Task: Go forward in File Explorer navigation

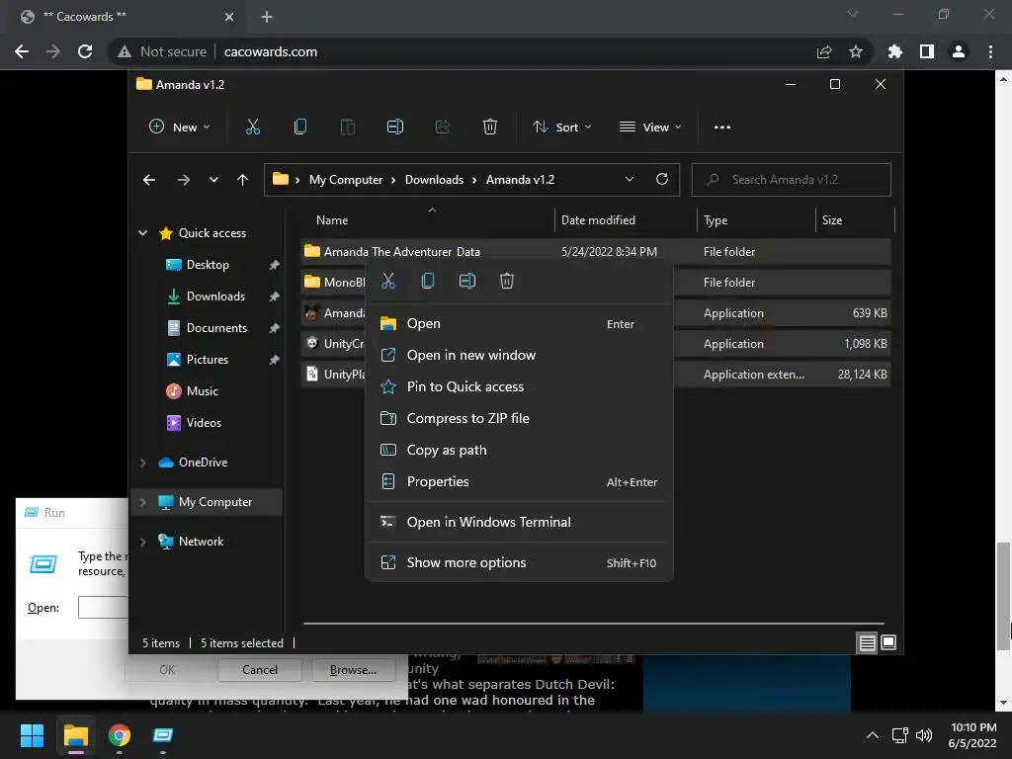Action: click(x=183, y=180)
